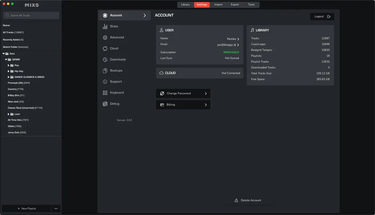Open the Advanced settings gear icon
Image resolution: width=375 pixels, height=215 pixels.
pos(105,37)
